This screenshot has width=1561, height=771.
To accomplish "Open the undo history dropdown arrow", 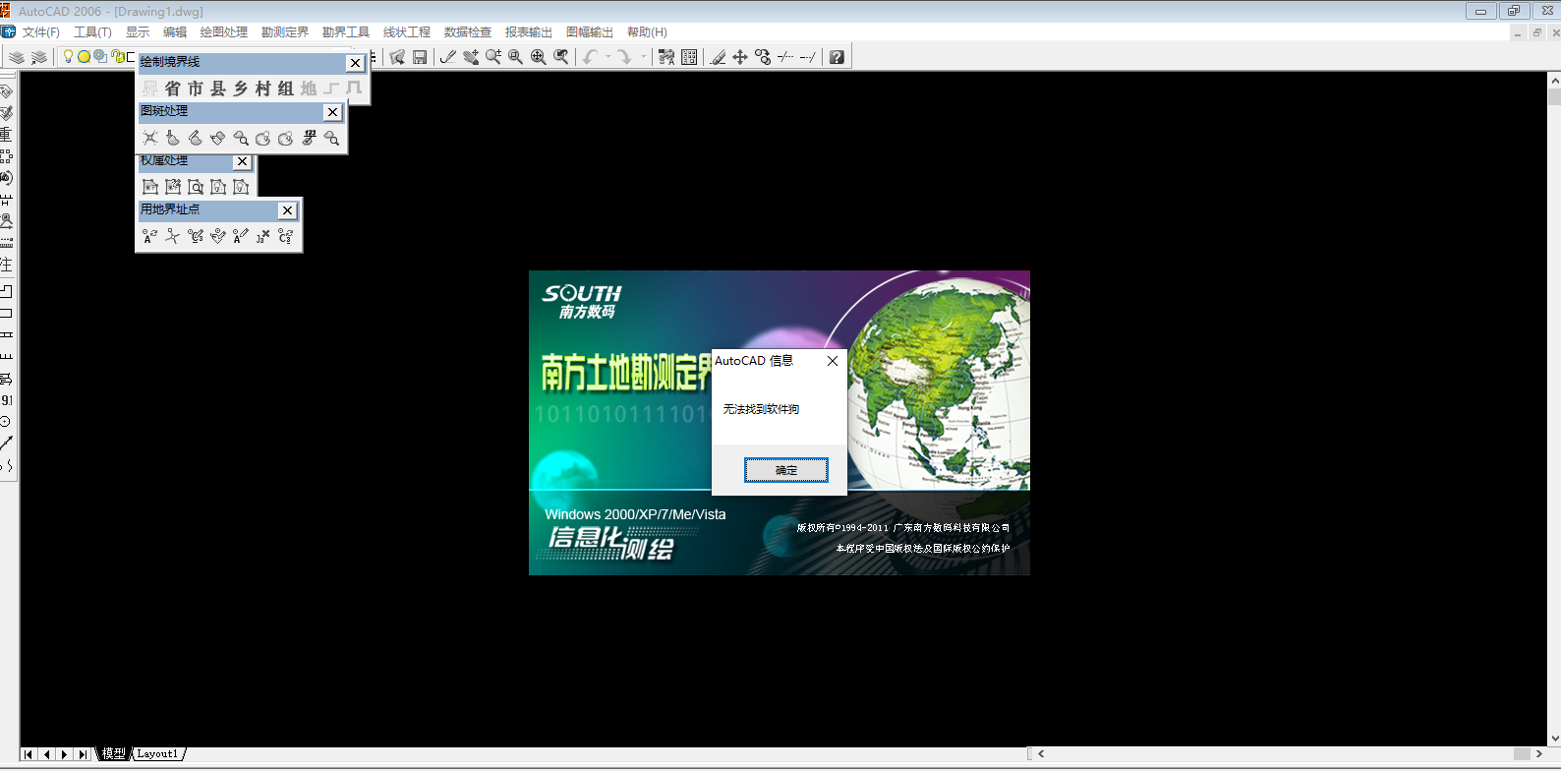I will (608, 57).
